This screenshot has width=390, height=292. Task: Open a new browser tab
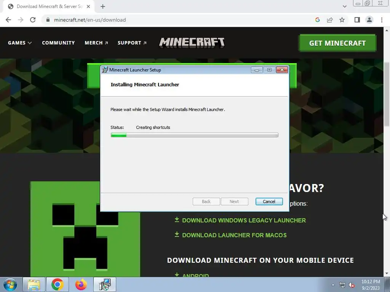click(103, 6)
